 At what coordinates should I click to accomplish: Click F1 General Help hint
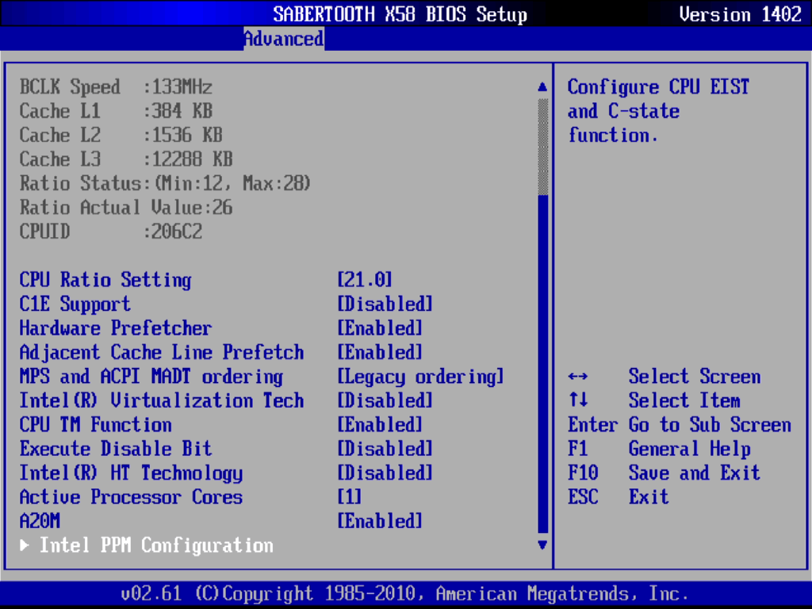[x=659, y=449]
